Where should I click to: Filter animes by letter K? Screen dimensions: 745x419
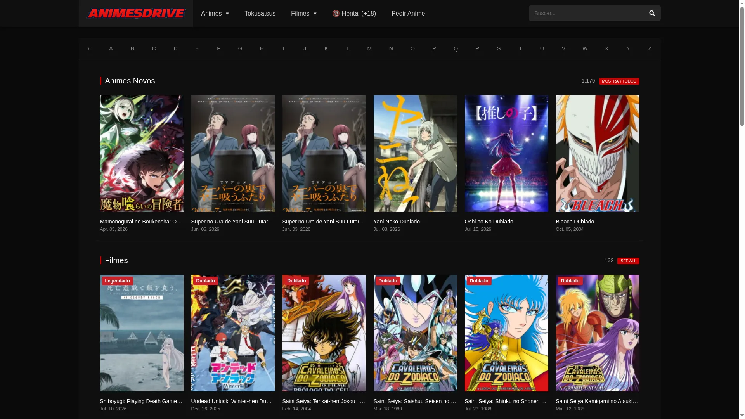[x=326, y=48]
